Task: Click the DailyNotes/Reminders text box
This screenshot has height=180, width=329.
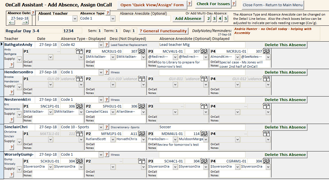Action: point(277,33)
